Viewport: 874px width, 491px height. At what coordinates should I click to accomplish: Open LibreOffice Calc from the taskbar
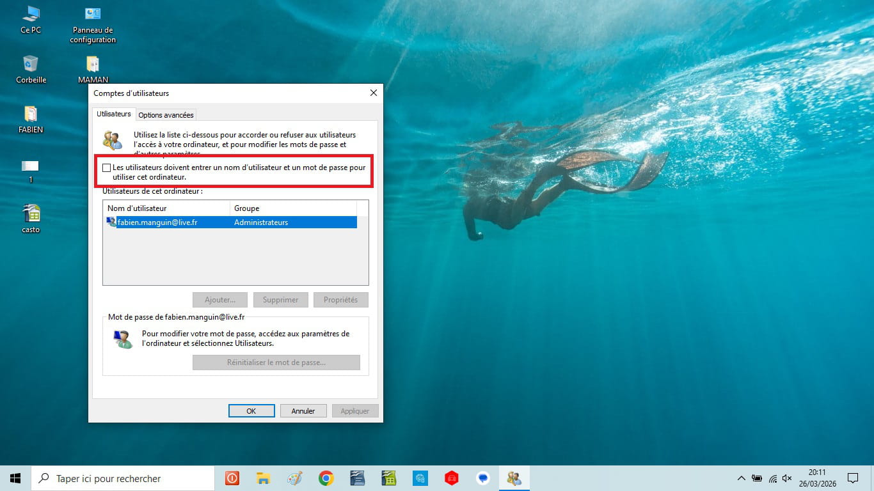click(388, 478)
